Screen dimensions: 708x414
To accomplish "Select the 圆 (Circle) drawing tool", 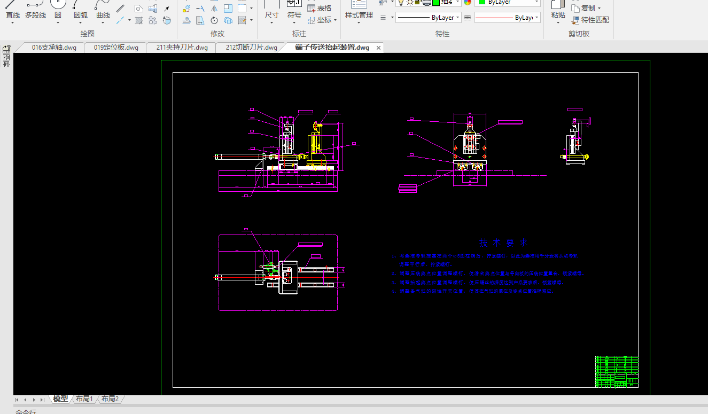I will (x=58, y=10).
